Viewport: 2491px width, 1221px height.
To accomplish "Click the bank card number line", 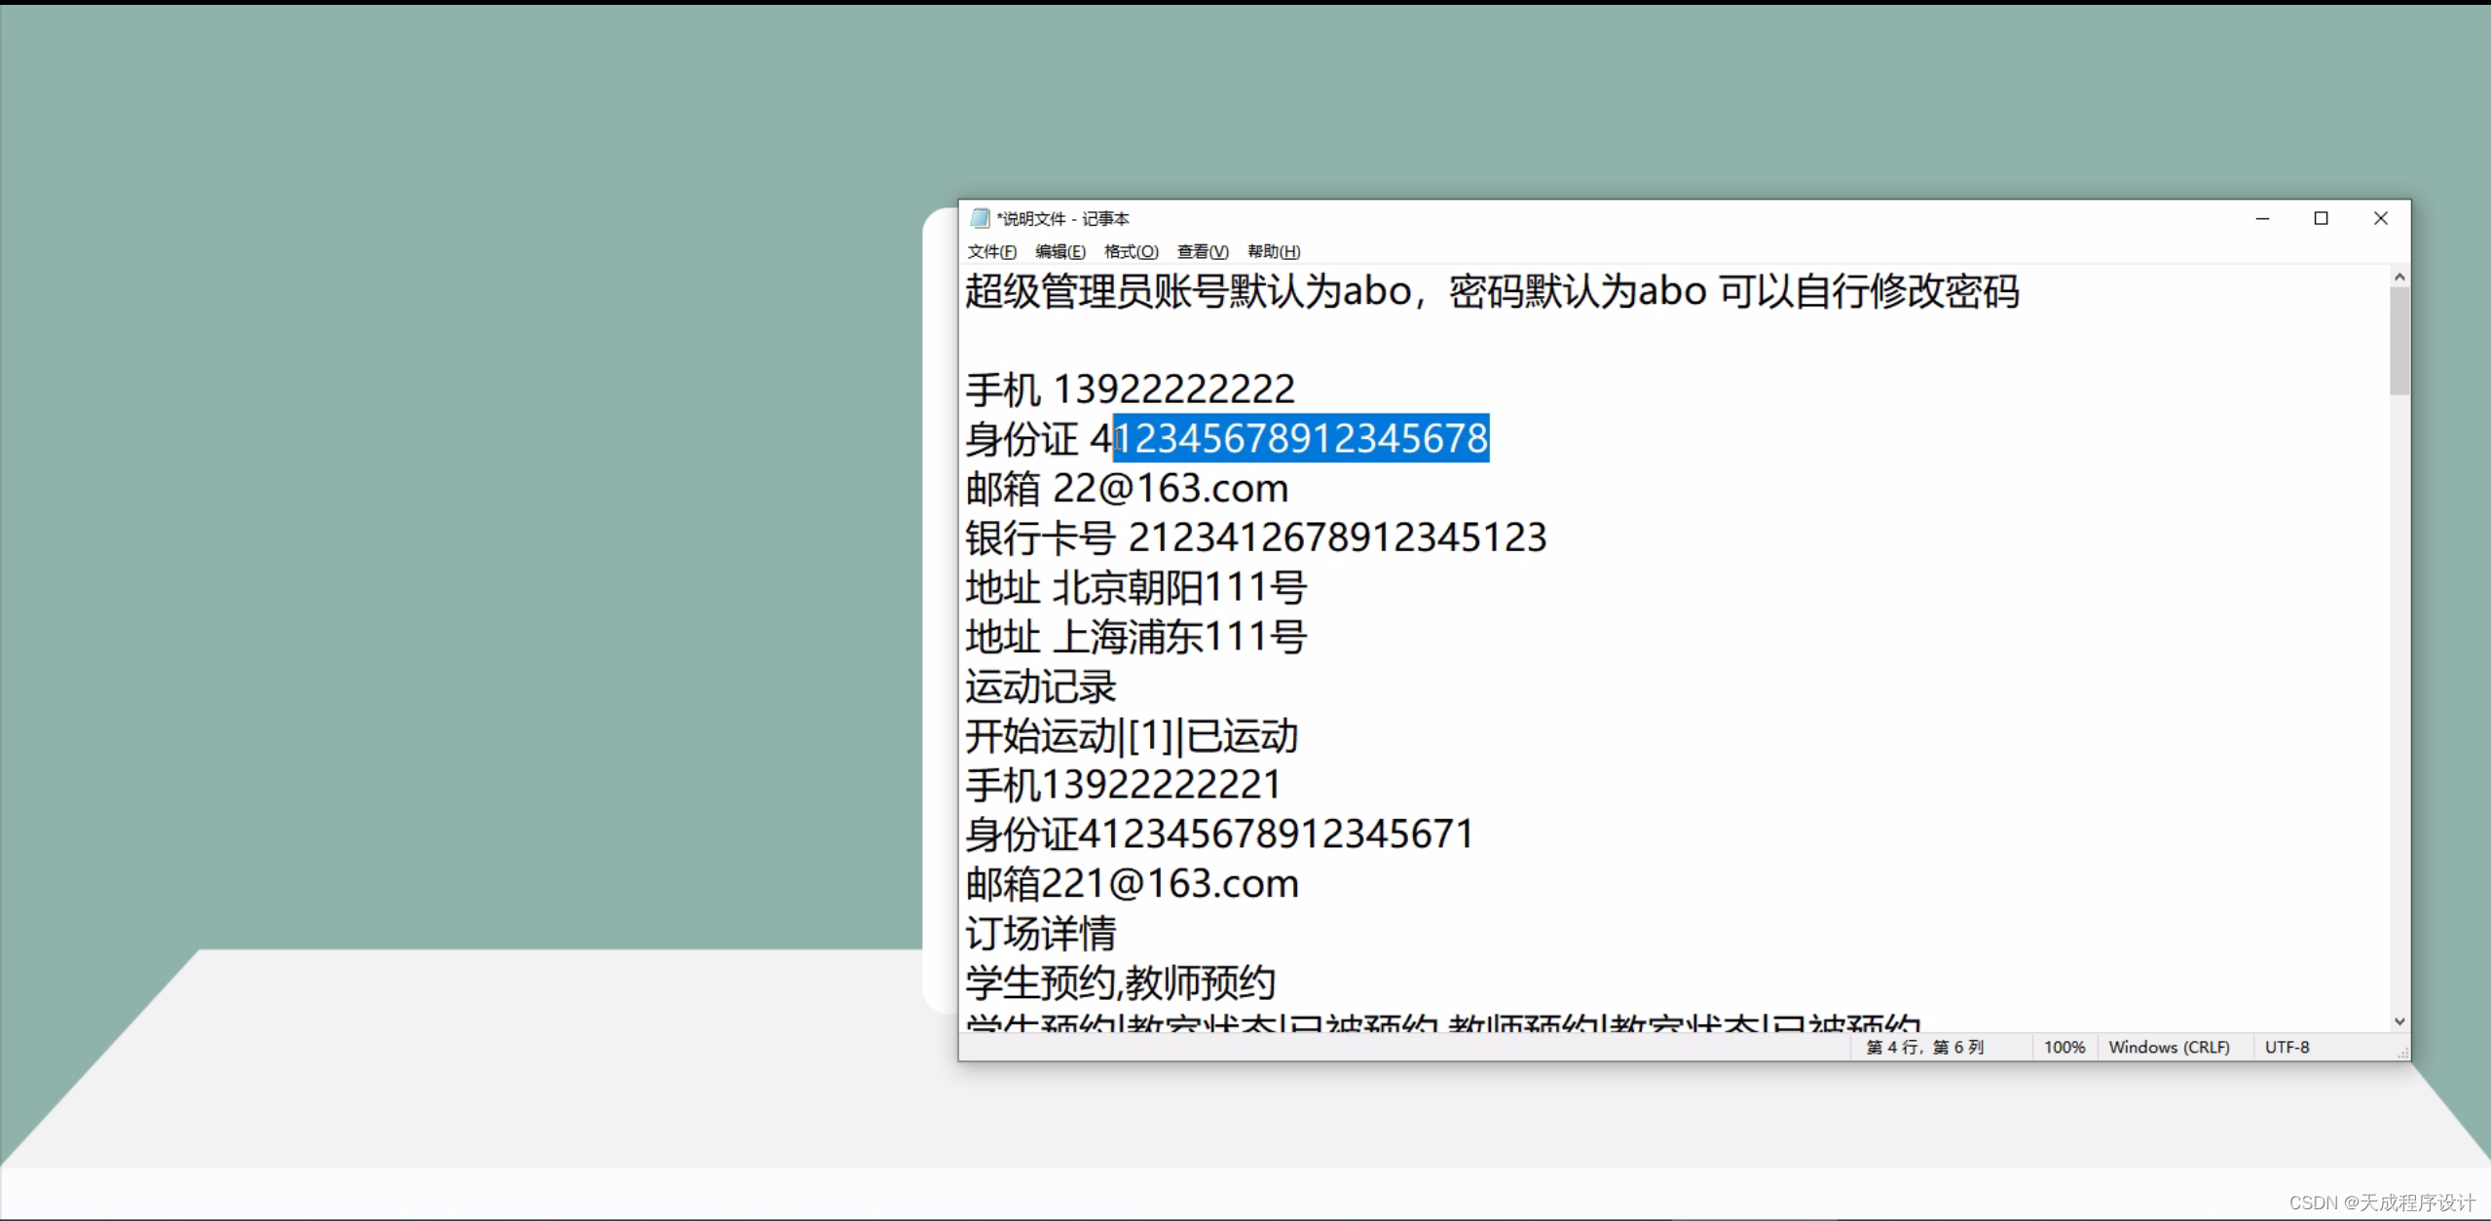I will pyautogui.click(x=1256, y=536).
